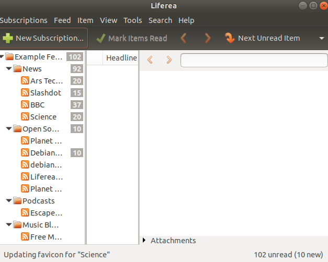Viewport: 328px width, 262px height.
Task: Open the Tools menu
Action: tap(133, 20)
